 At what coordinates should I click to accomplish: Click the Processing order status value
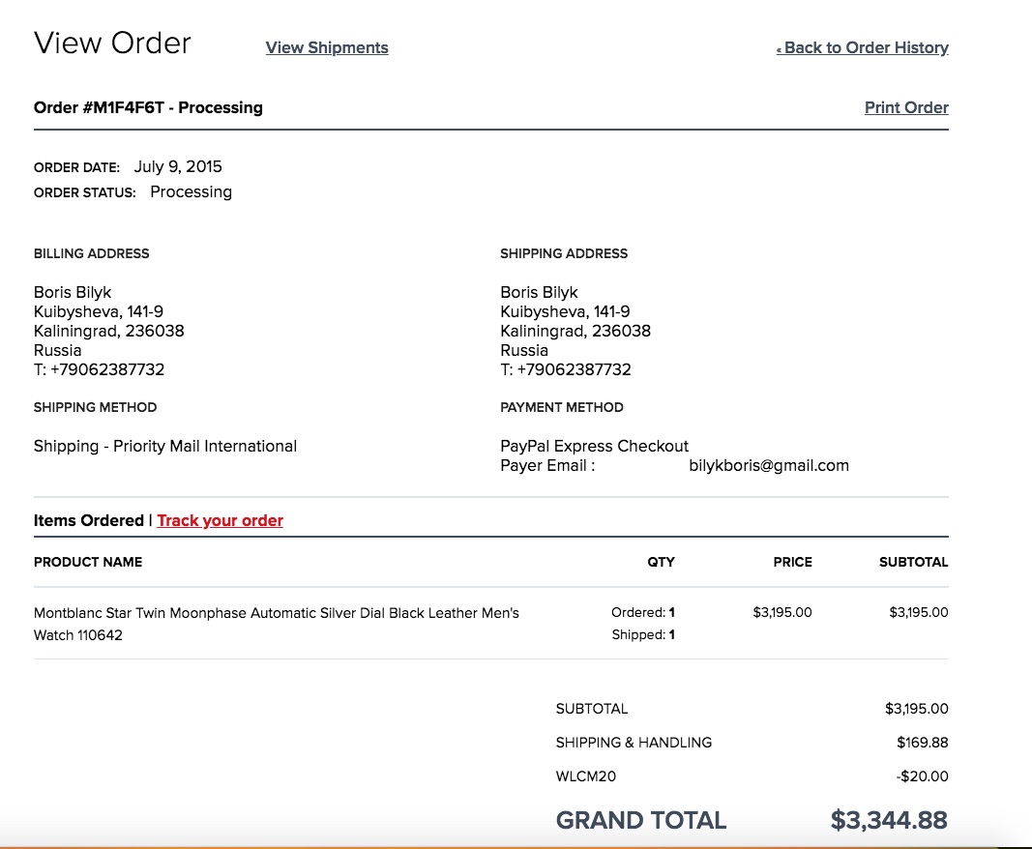(191, 191)
